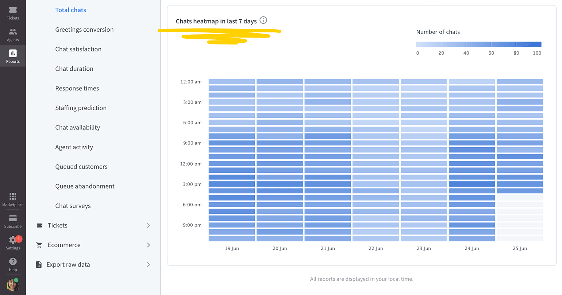Image resolution: width=562 pixels, height=295 pixels.
Task: Click the '21 Jun' axis label
Action: click(x=328, y=248)
